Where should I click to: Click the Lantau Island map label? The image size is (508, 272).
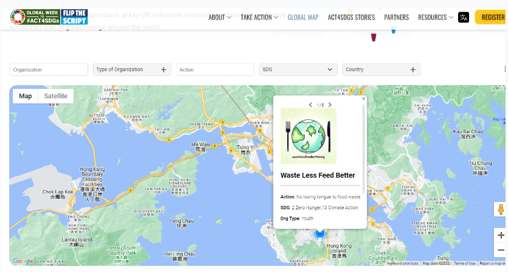coord(77,242)
